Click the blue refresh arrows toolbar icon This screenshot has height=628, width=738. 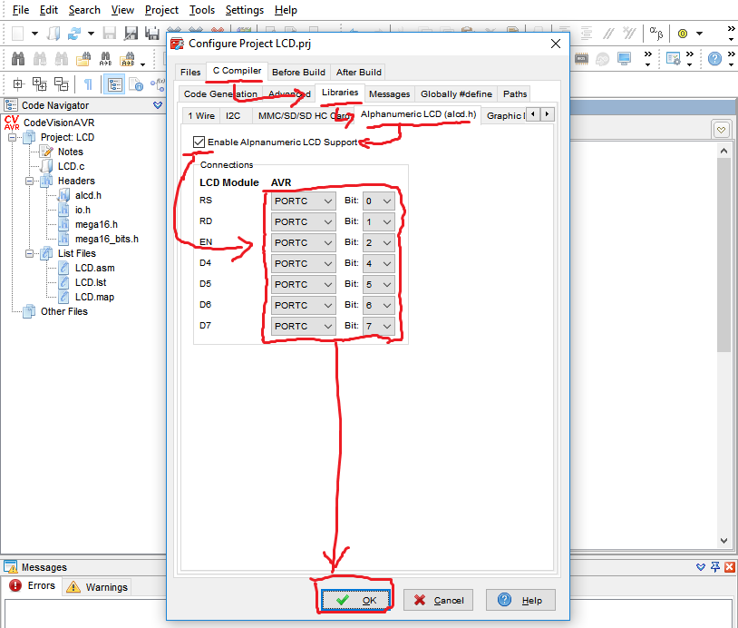(x=74, y=34)
